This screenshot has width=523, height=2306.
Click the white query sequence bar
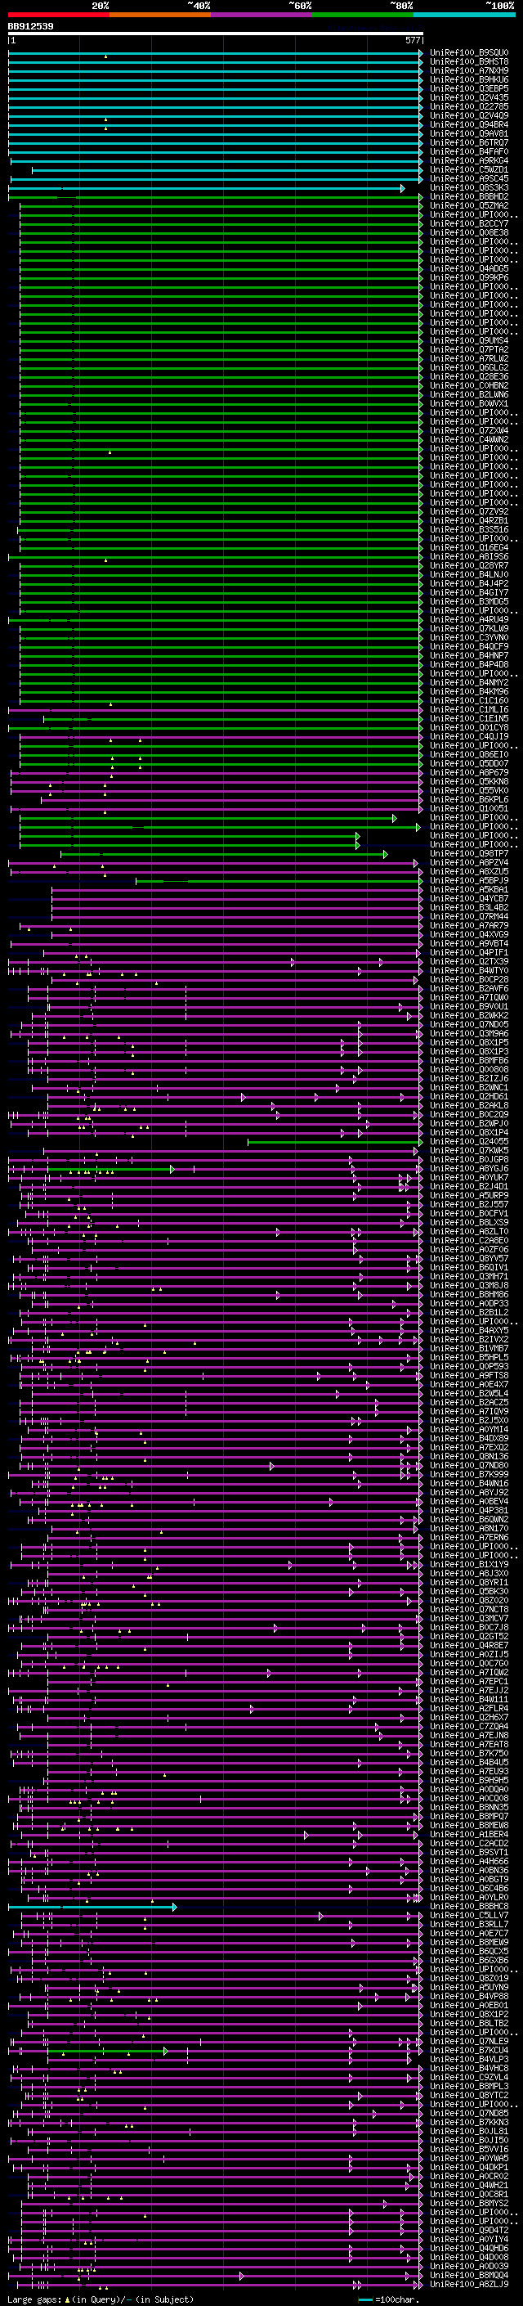pyautogui.click(x=216, y=34)
